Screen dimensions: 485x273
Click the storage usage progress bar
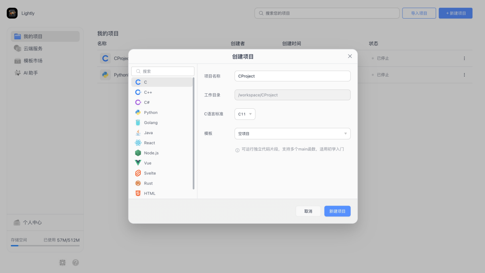[x=45, y=246]
